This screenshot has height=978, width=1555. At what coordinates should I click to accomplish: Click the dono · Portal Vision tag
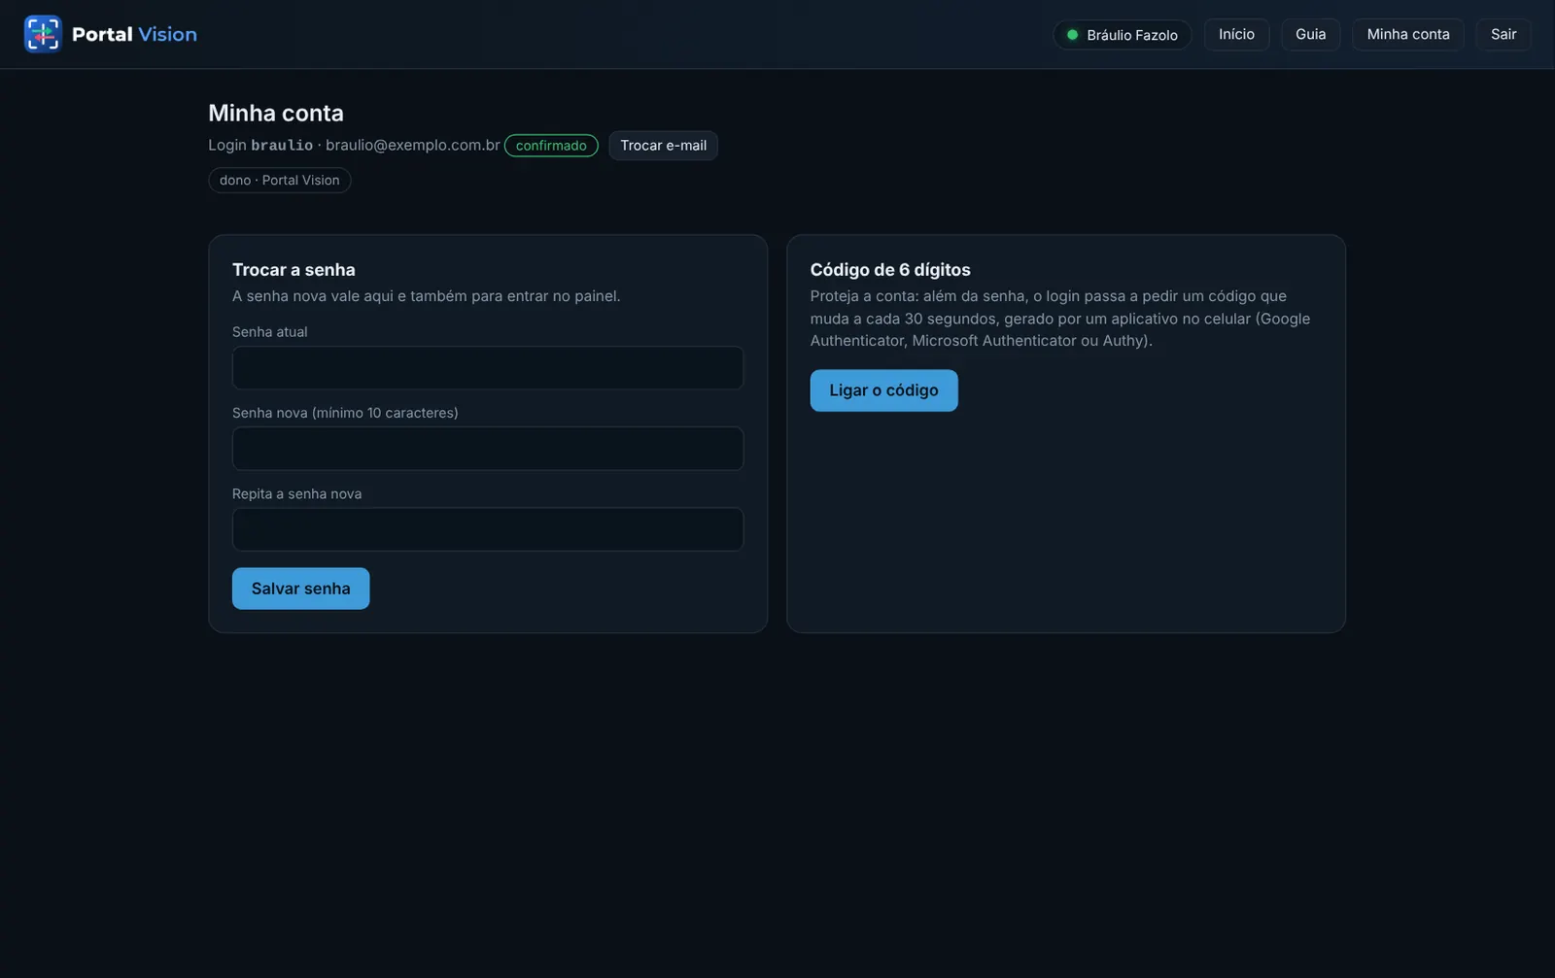(280, 181)
